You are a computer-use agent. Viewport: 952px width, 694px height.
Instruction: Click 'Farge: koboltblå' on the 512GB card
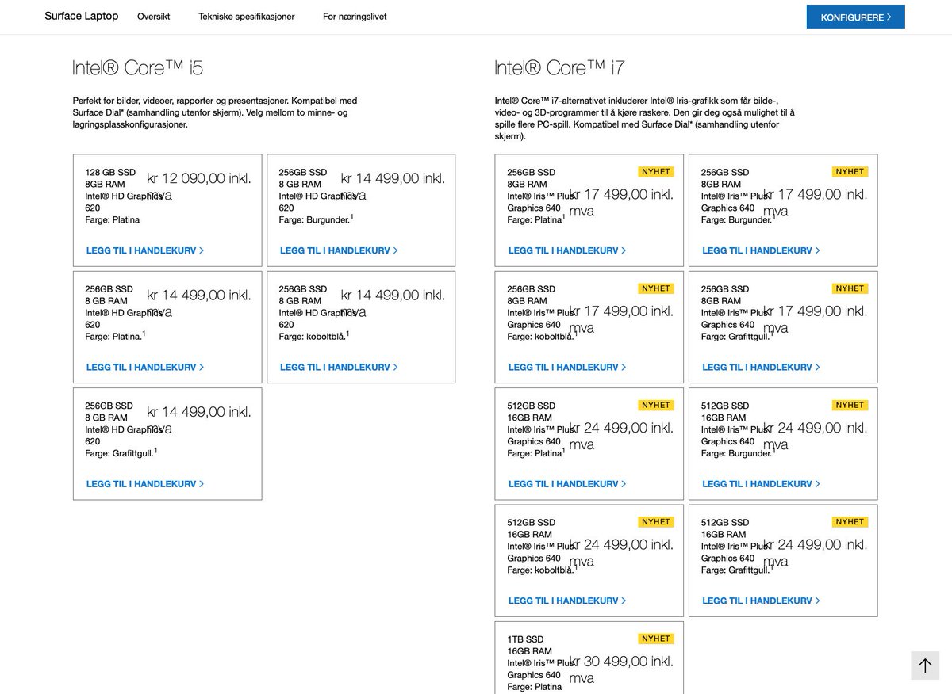pyautogui.click(x=542, y=569)
